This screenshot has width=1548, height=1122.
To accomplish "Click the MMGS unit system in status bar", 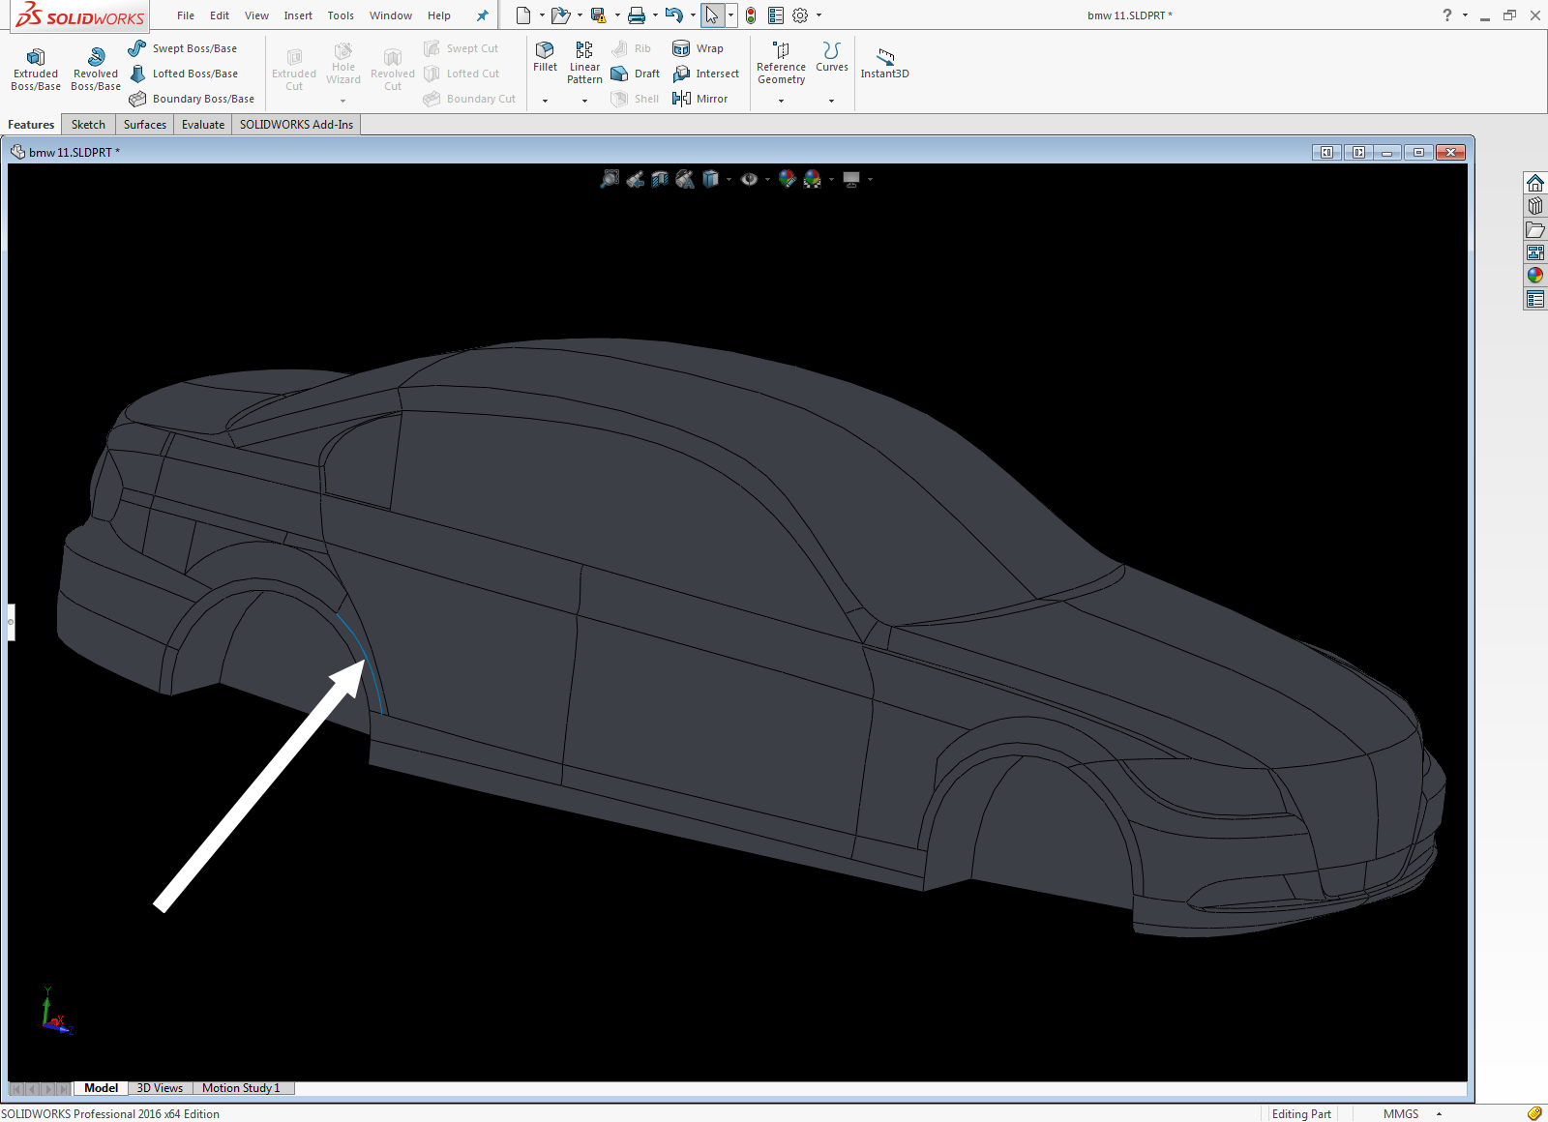I will (x=1400, y=1114).
